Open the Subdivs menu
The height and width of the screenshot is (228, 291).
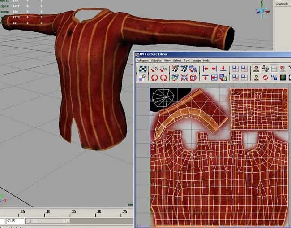(156, 60)
